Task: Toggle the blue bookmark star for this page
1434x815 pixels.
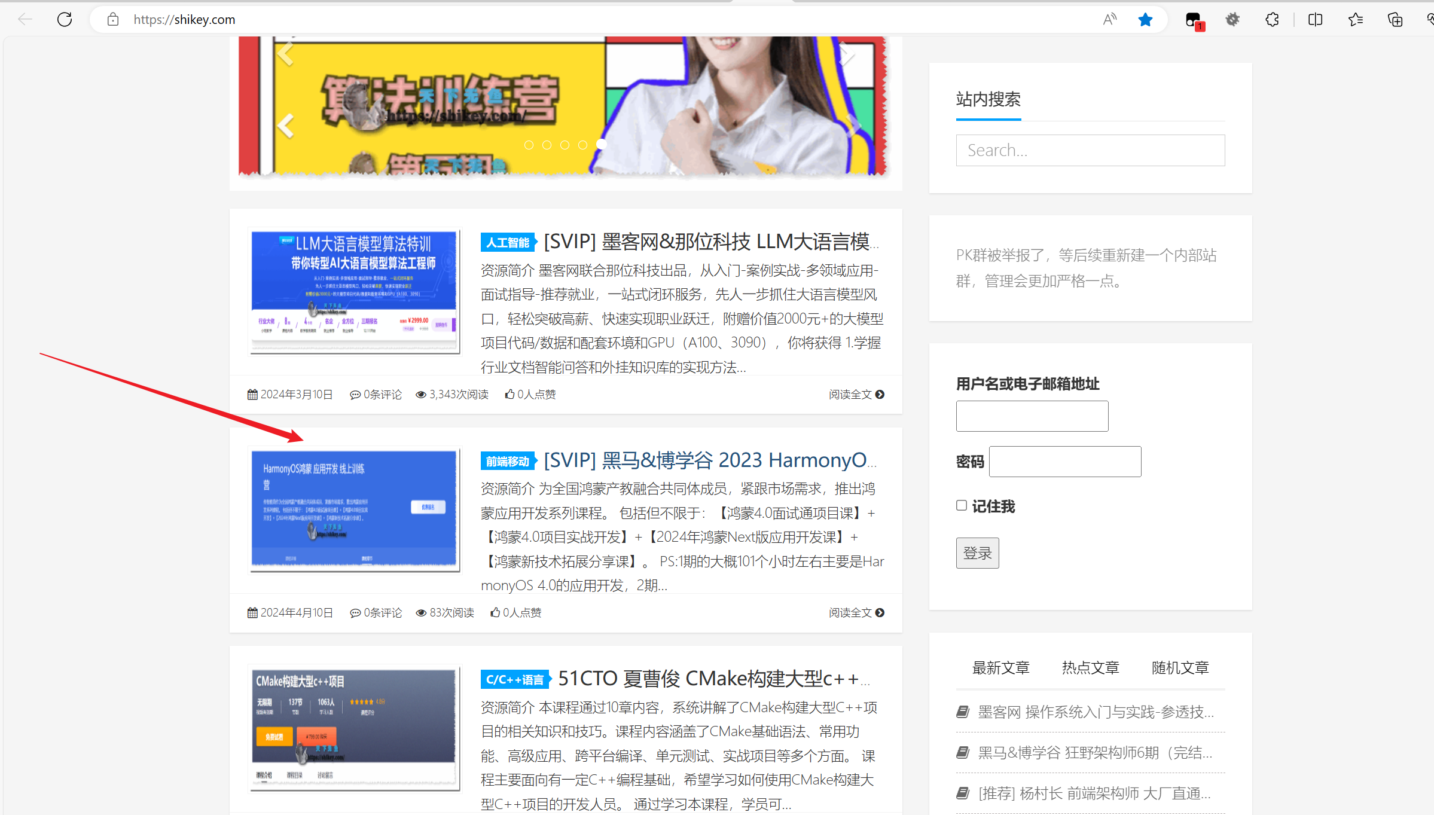Action: (x=1145, y=19)
